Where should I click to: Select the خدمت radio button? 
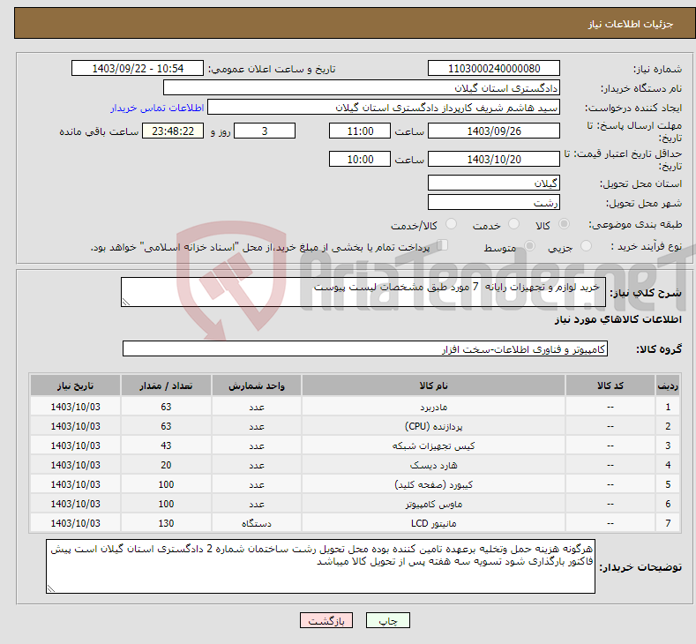(x=513, y=224)
